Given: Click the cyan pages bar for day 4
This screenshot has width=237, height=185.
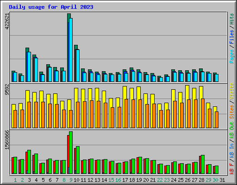Looking at the screenshot, I should click(x=36, y=70).
